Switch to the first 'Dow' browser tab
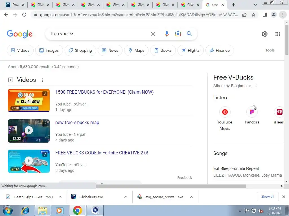Viewport: 289px width, 216px height. (16, 5)
